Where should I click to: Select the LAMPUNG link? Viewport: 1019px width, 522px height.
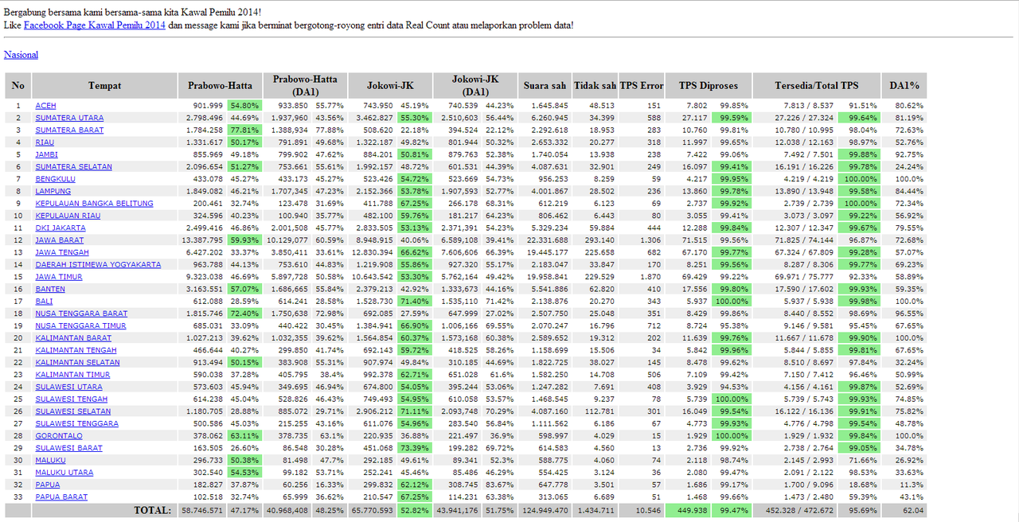[x=53, y=191]
